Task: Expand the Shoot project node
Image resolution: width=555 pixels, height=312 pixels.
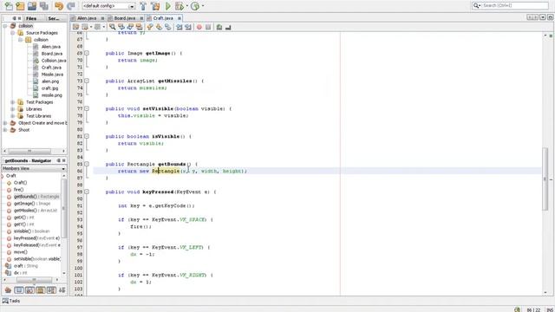Action: (x=5, y=130)
